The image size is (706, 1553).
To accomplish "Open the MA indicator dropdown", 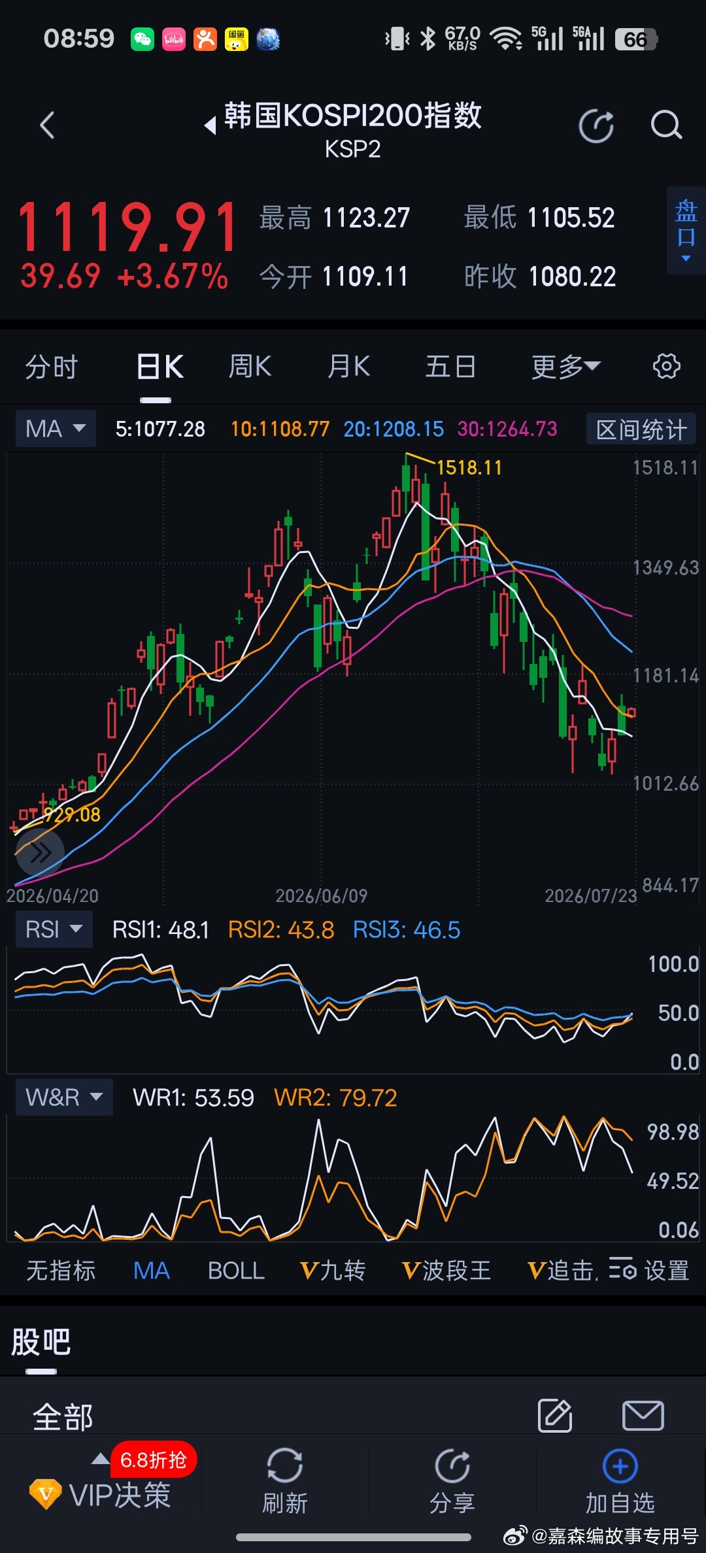I will click(x=56, y=429).
